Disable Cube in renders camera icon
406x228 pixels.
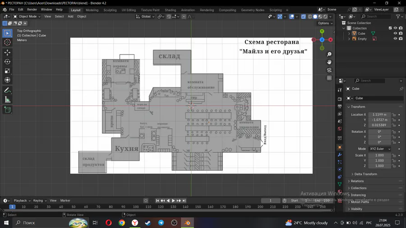tap(401, 33)
